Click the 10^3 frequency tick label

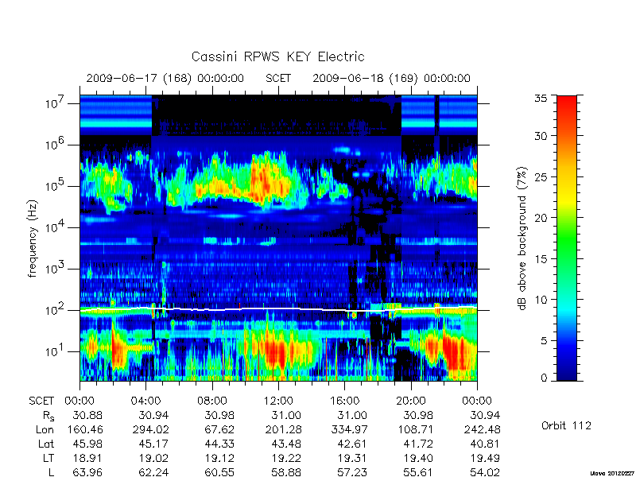tap(56, 269)
